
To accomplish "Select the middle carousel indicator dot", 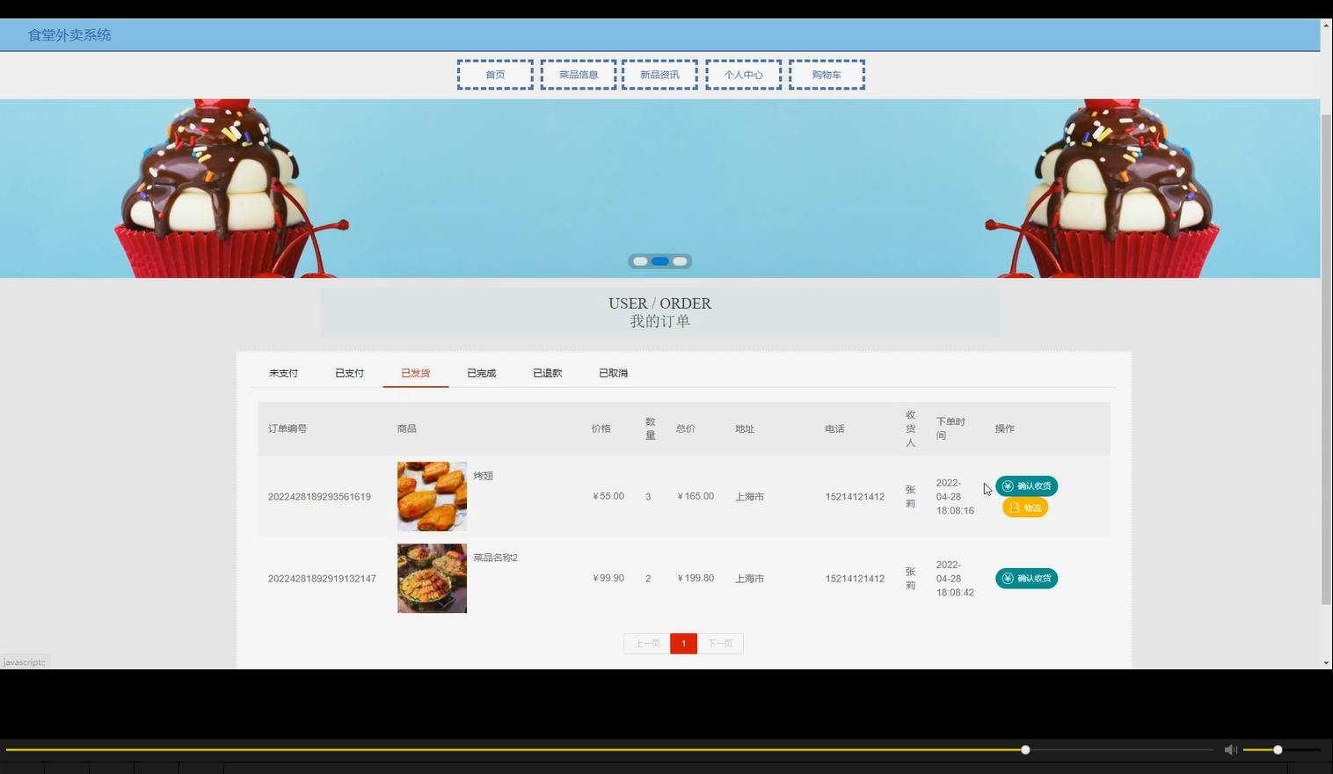I will coord(660,261).
